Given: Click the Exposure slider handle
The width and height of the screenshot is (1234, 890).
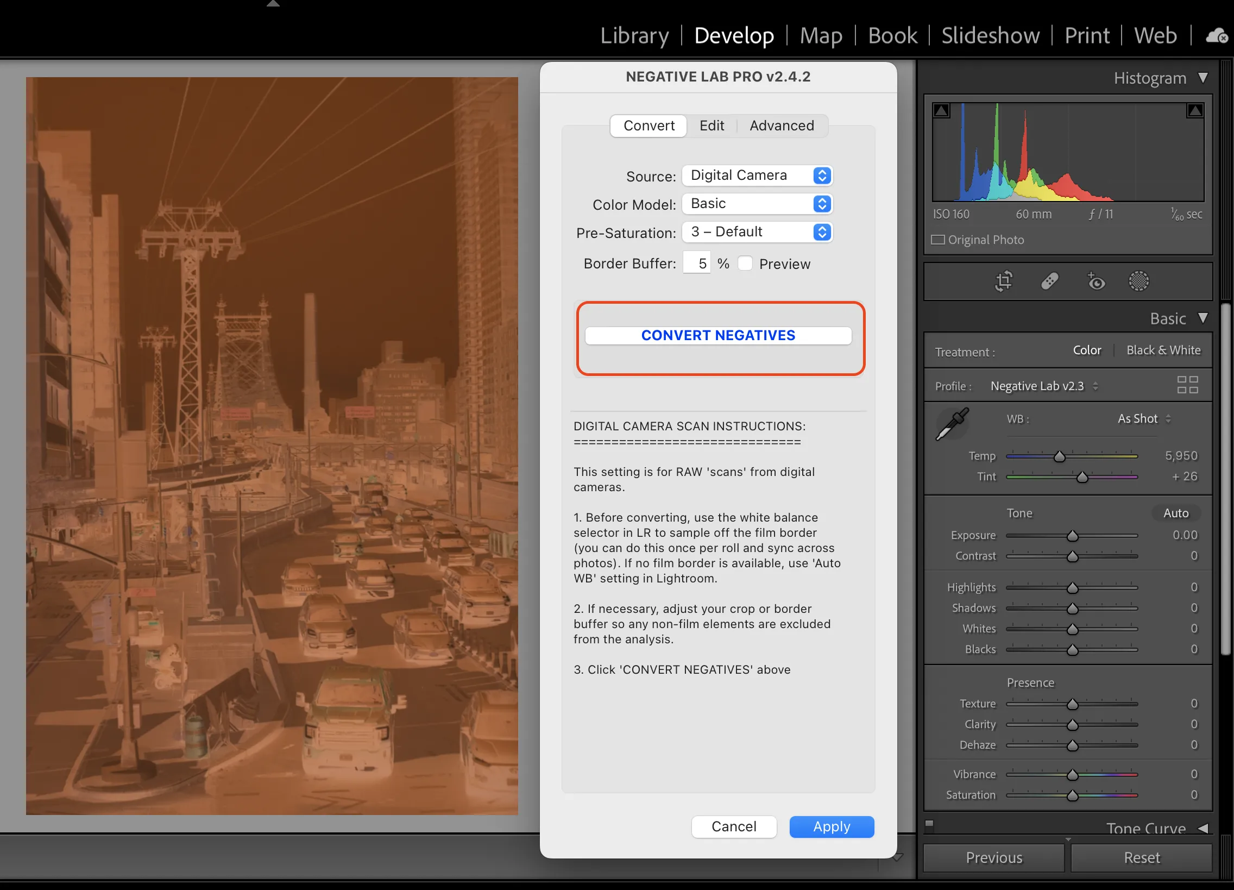Looking at the screenshot, I should [x=1072, y=536].
